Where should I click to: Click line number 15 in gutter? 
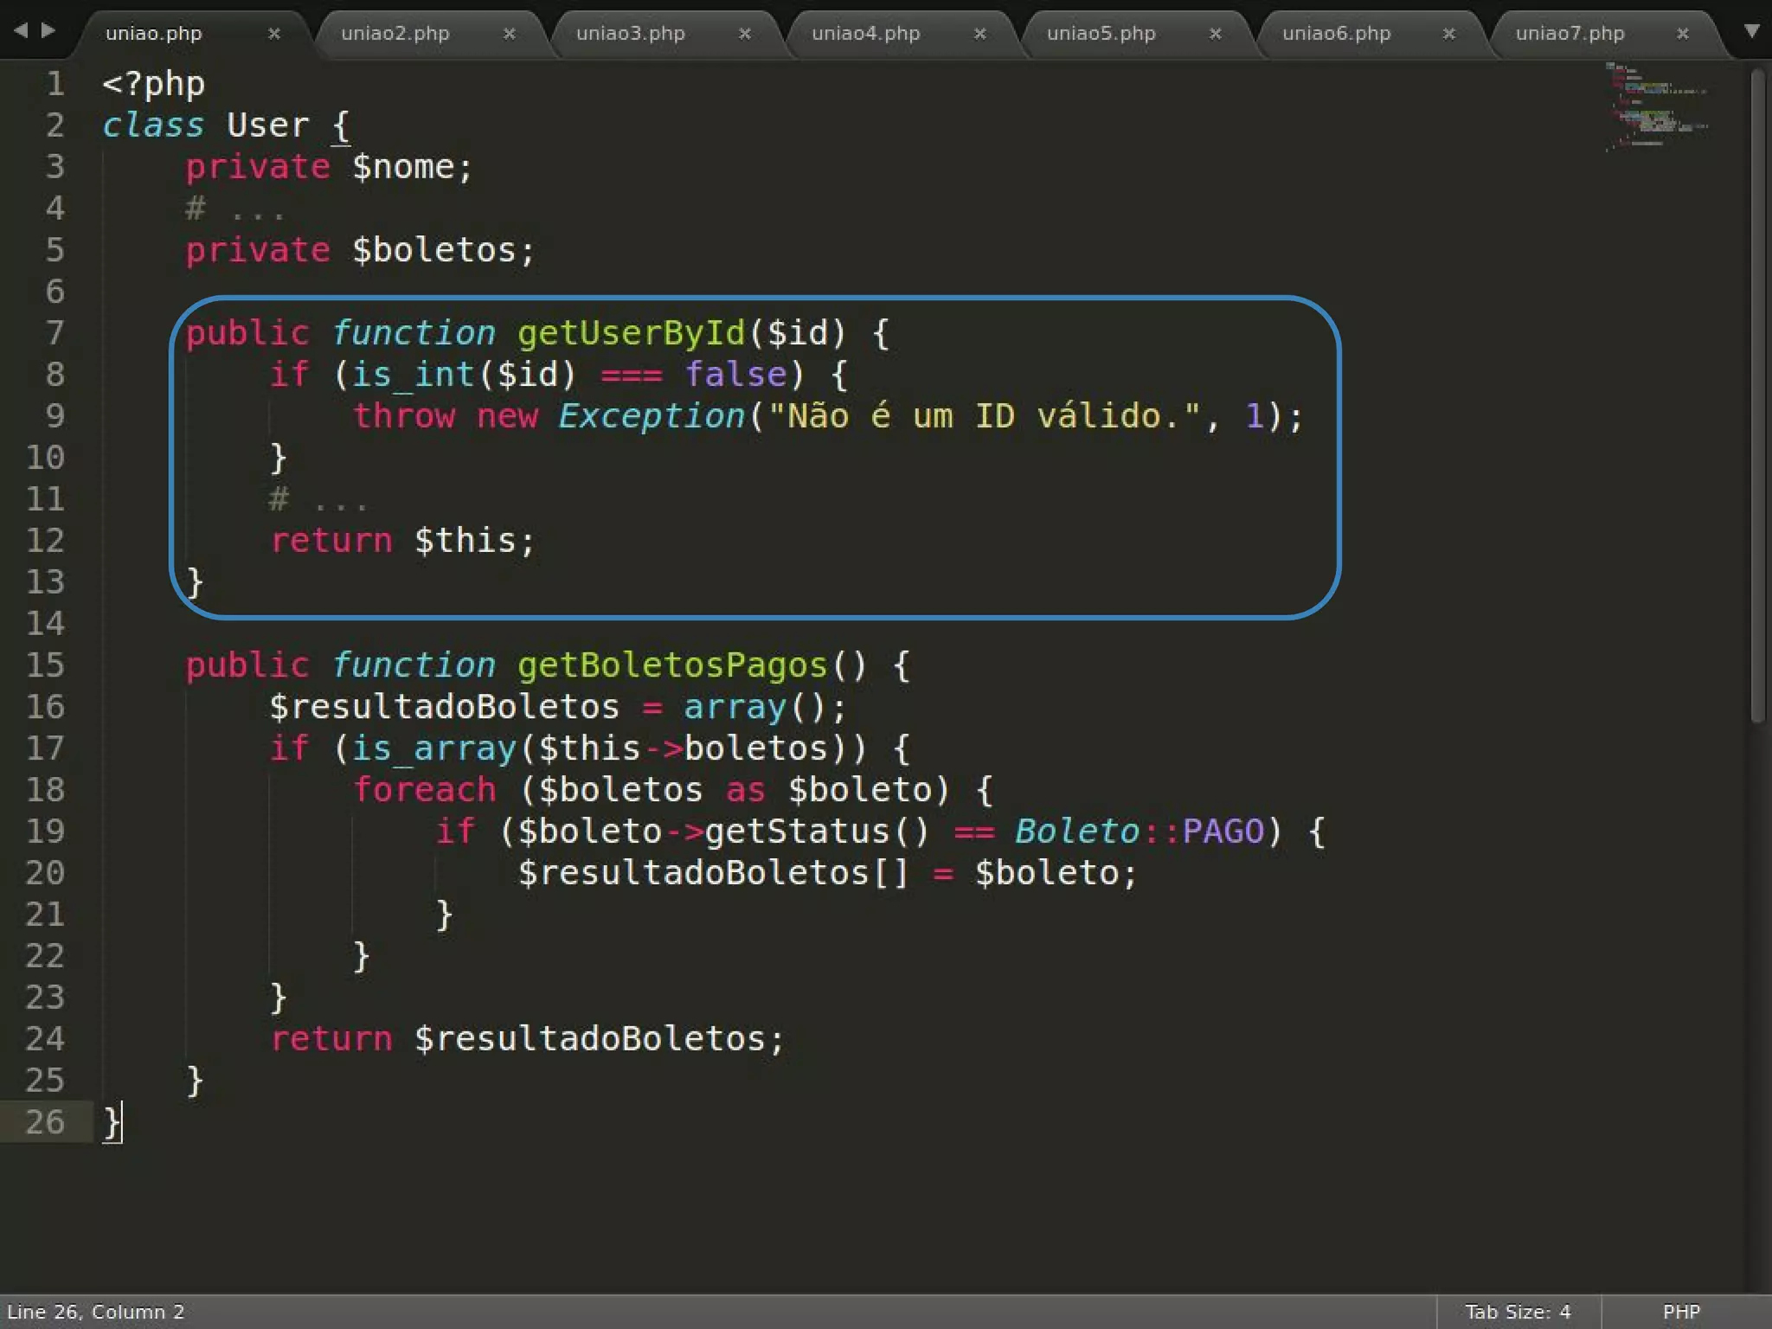click(x=45, y=665)
